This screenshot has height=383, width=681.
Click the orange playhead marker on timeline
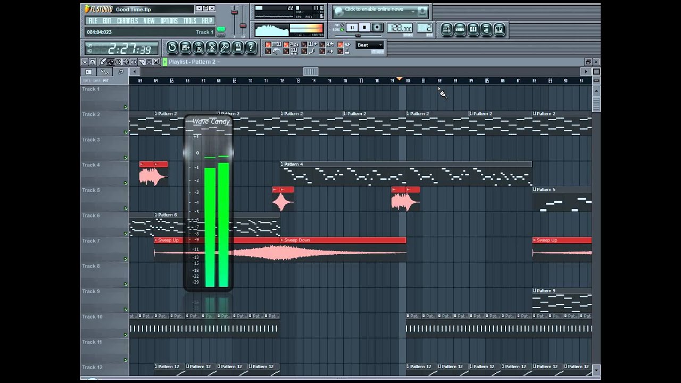400,79
